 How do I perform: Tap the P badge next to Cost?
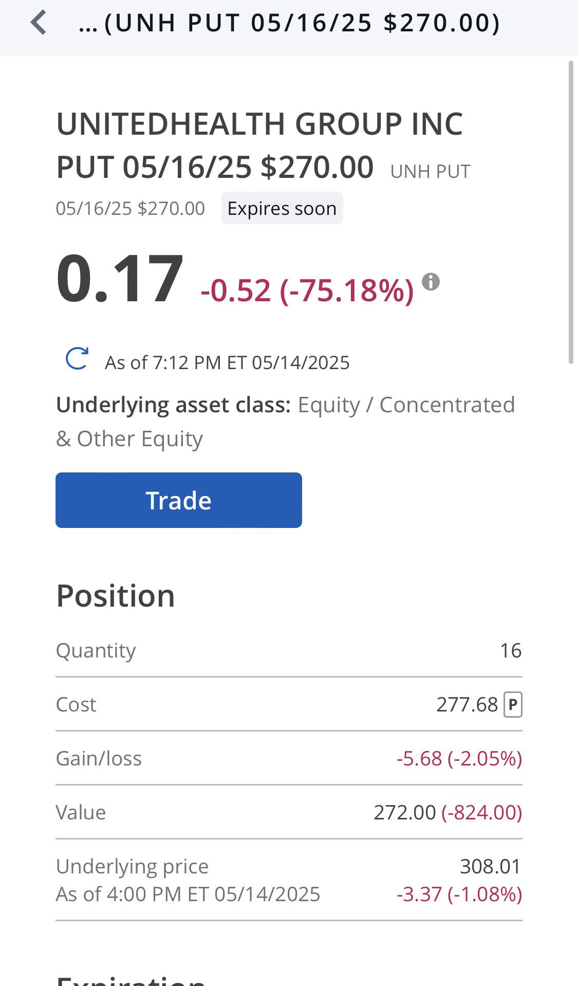point(513,704)
